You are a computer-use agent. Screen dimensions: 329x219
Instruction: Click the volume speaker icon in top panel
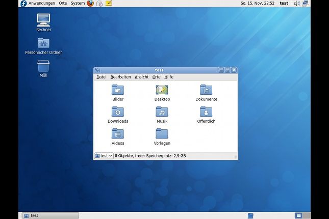point(296,3)
